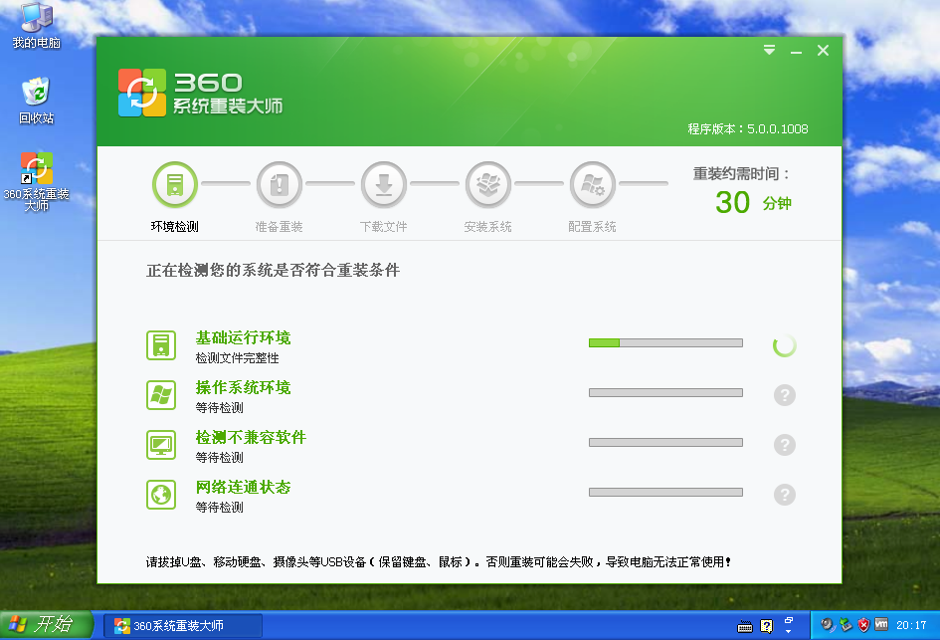Click the 下载文件 step label
Image resolution: width=940 pixels, height=640 pixels.
(x=383, y=227)
